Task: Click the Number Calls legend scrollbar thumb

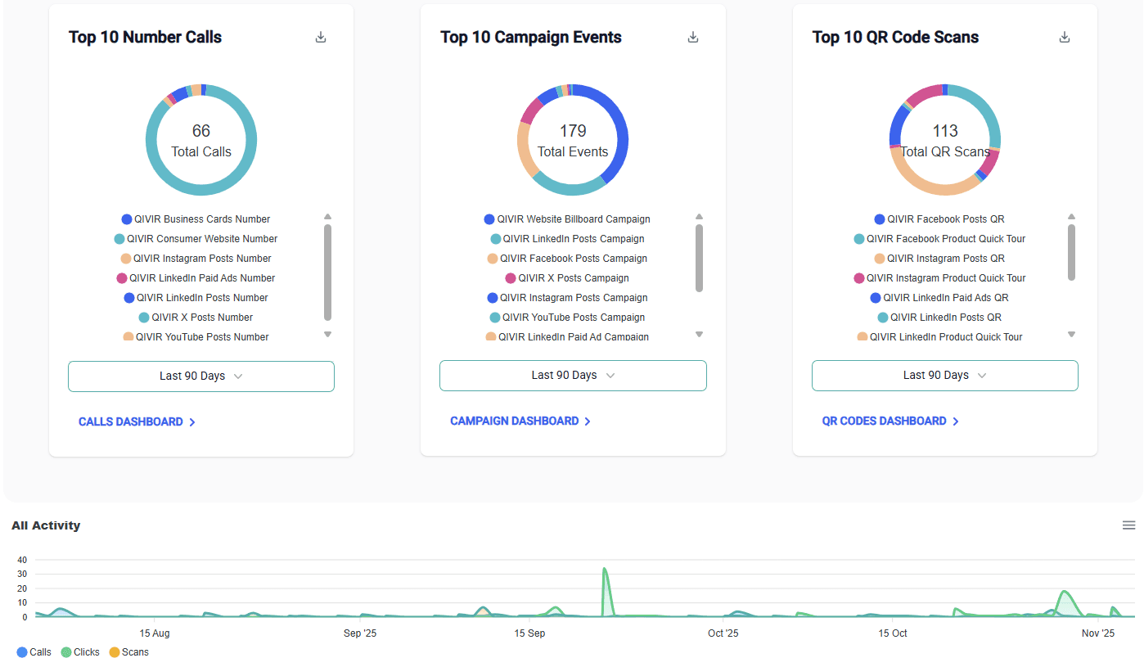Action: click(x=327, y=273)
